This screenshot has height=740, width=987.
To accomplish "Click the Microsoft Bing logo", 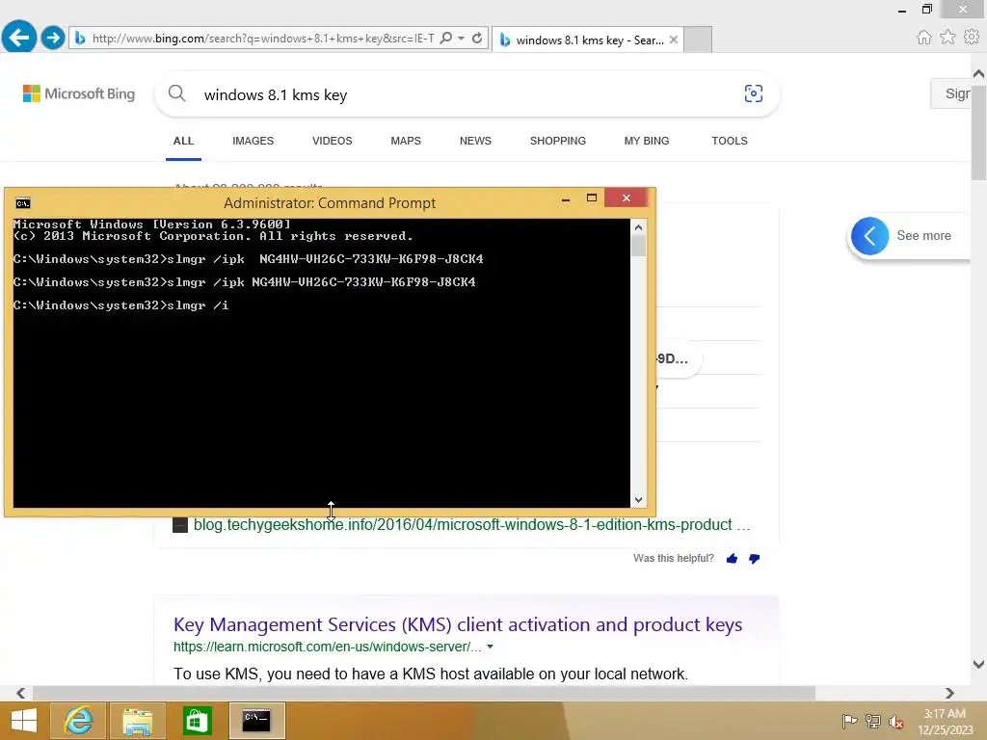I will coord(79,93).
